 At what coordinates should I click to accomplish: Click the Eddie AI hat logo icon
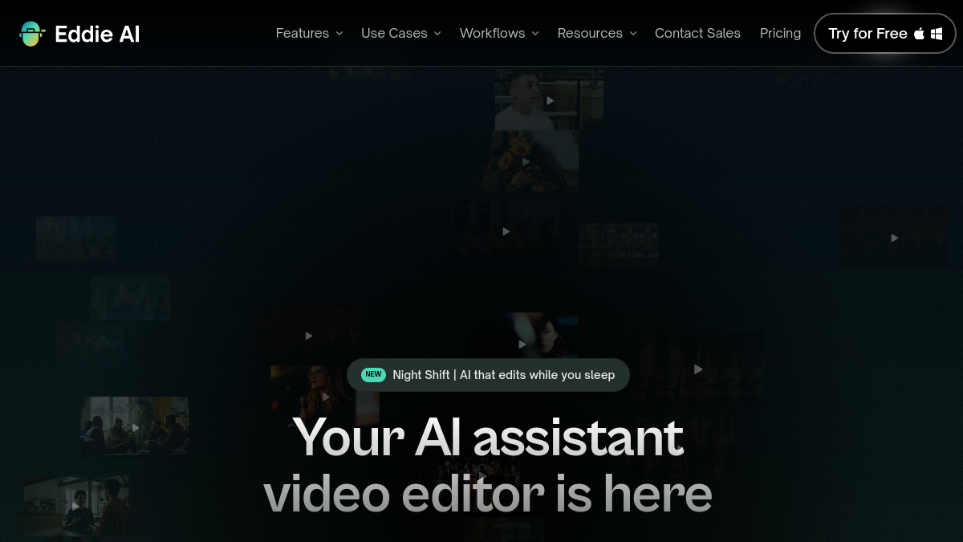click(31, 34)
